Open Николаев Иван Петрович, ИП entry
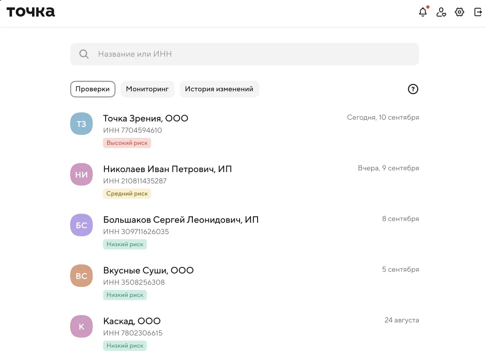 coord(167,169)
